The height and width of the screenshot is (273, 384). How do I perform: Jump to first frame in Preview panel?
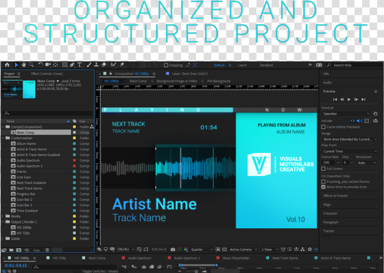pyautogui.click(x=335, y=100)
